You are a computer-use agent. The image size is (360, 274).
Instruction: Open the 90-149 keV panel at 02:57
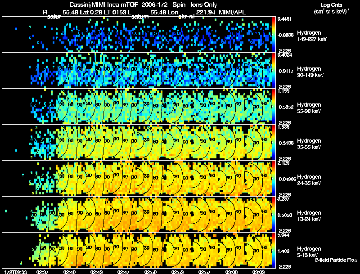point(205,70)
